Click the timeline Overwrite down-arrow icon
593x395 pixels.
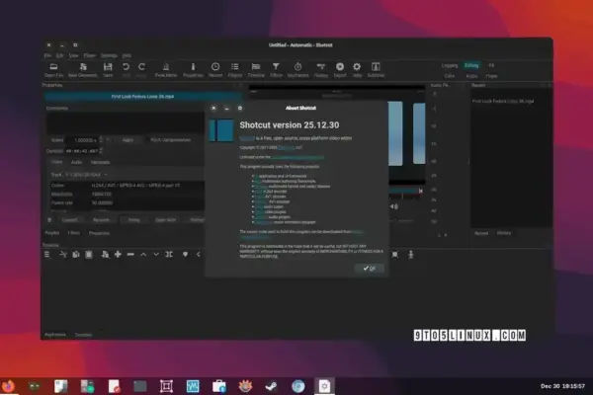tap(156, 255)
